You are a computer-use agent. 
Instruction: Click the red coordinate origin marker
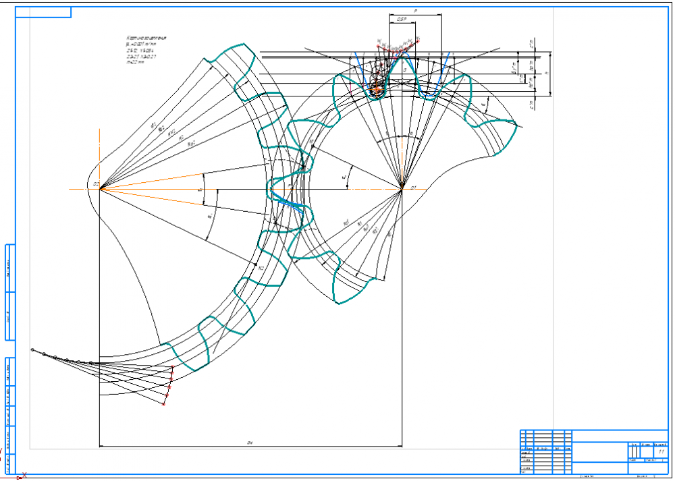point(20,476)
